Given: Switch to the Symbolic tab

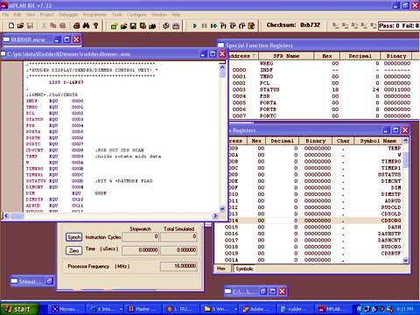Looking at the screenshot, I should click(x=244, y=269).
